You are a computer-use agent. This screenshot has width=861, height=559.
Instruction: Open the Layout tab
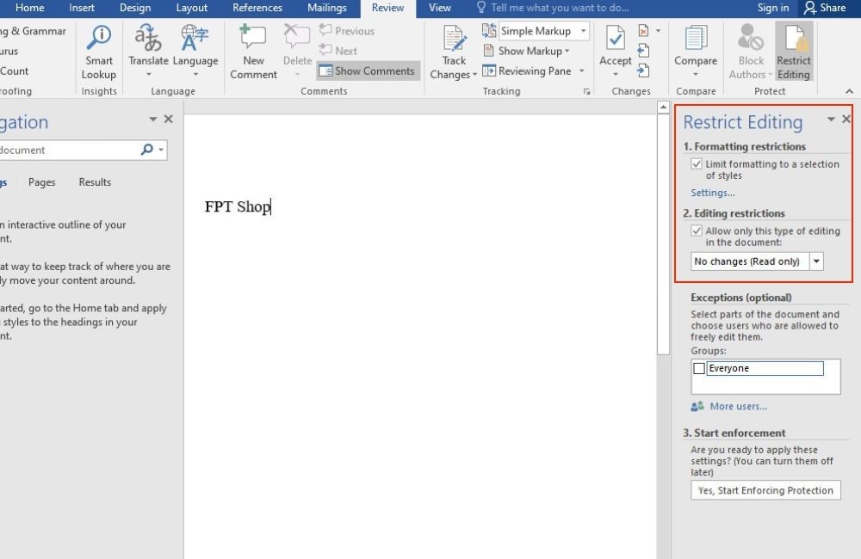[192, 8]
